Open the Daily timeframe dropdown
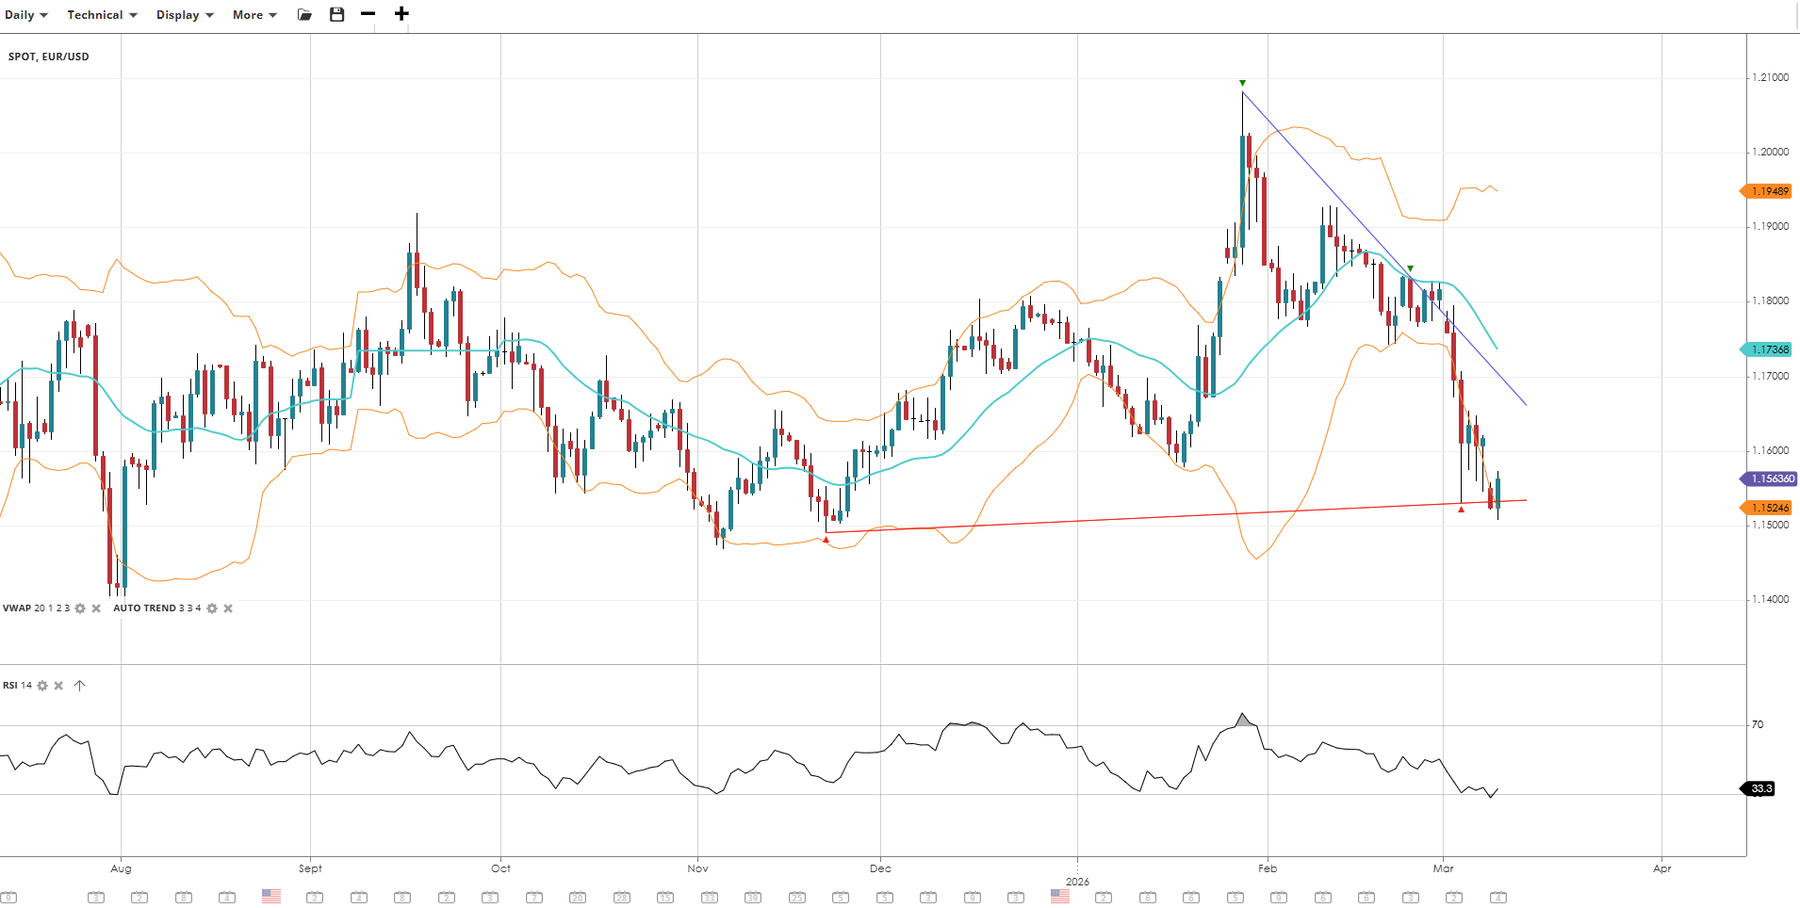 click(25, 15)
